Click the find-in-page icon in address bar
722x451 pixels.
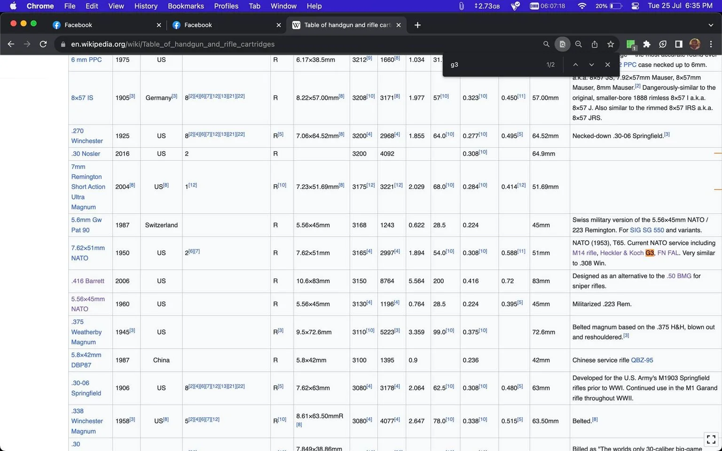(x=562, y=44)
